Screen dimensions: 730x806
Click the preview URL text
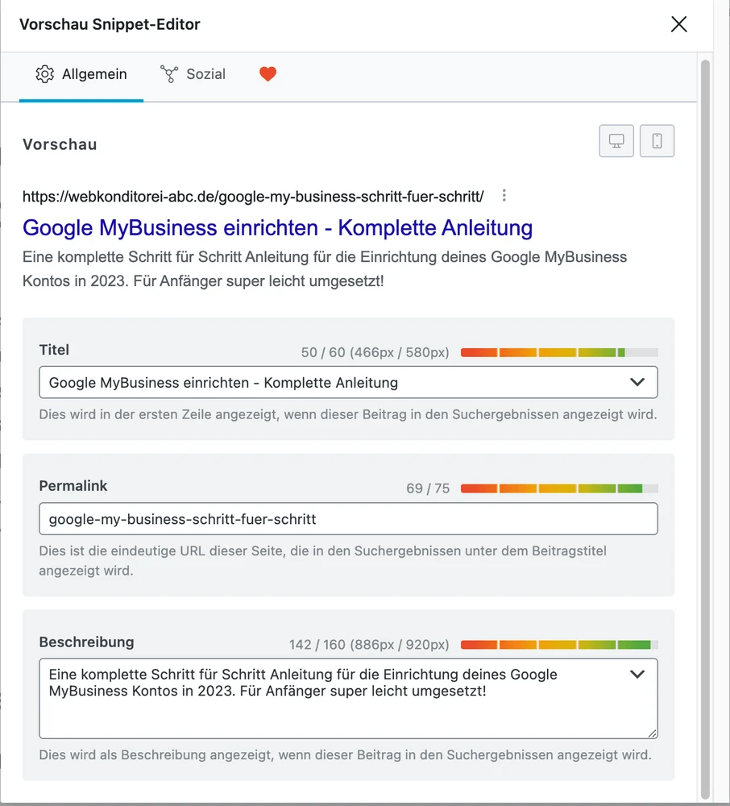coord(253,197)
